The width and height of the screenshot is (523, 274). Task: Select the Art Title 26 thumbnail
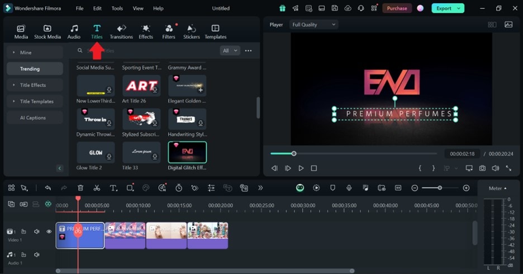pyautogui.click(x=141, y=86)
